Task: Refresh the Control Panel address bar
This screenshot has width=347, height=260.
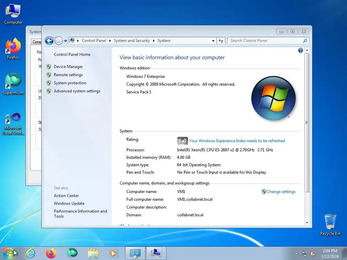Action: tap(221, 41)
